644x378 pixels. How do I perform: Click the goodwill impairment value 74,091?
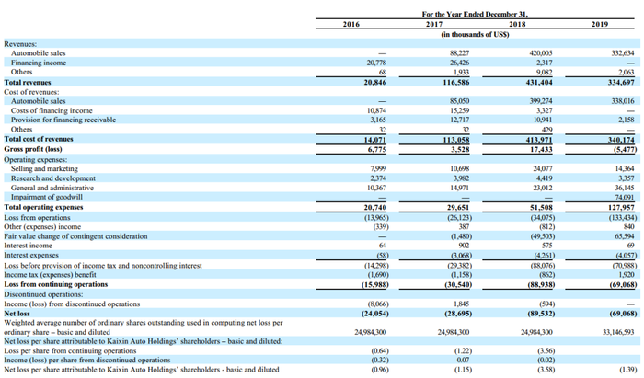(625, 197)
